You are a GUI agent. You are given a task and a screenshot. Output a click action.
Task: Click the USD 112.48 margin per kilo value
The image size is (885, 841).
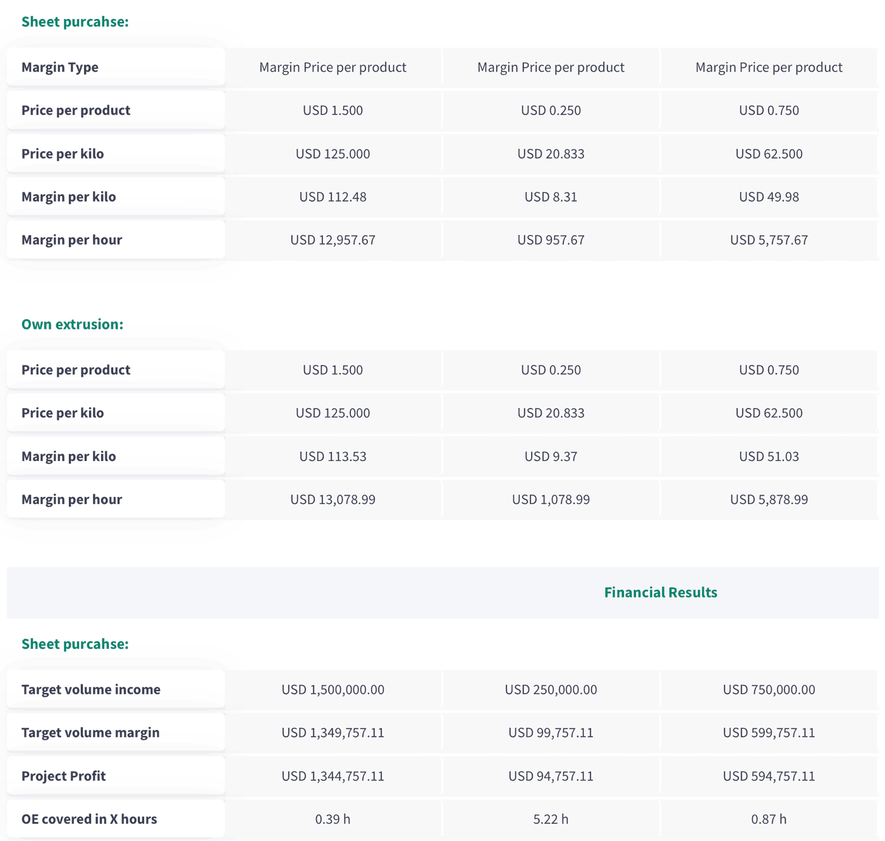[x=333, y=197]
